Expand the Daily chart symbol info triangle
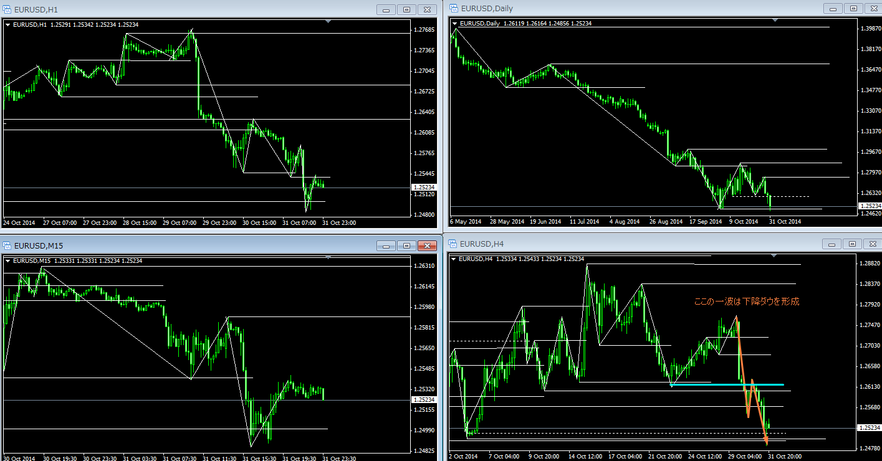The image size is (882, 461). pos(455,24)
